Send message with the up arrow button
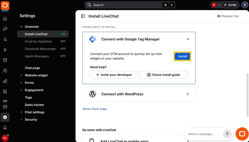 (227, 134)
